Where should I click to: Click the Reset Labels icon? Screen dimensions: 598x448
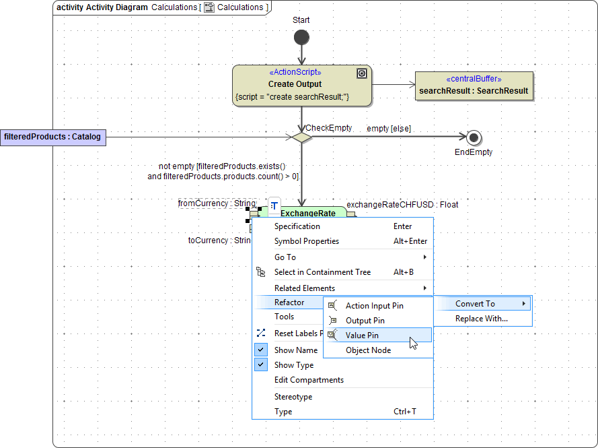tap(261, 333)
